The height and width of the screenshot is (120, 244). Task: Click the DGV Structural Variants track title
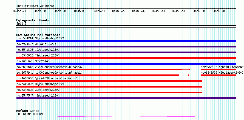tap(38, 35)
